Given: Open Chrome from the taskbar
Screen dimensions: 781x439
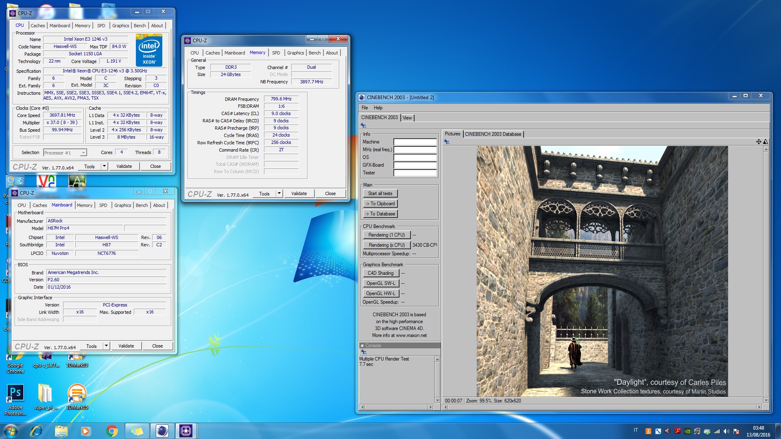Looking at the screenshot, I should 111,431.
